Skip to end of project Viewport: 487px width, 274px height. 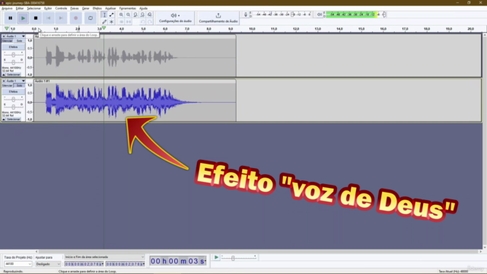click(61, 18)
